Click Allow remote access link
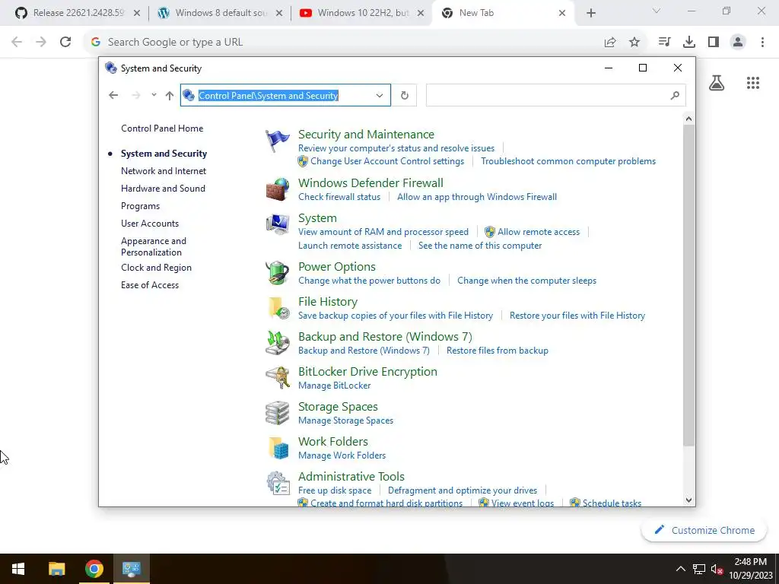779x584 pixels. pos(539,231)
